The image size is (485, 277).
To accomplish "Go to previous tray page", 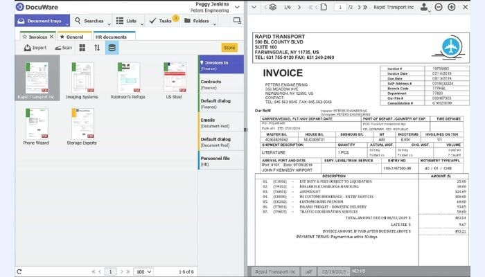I will (100, 271).
